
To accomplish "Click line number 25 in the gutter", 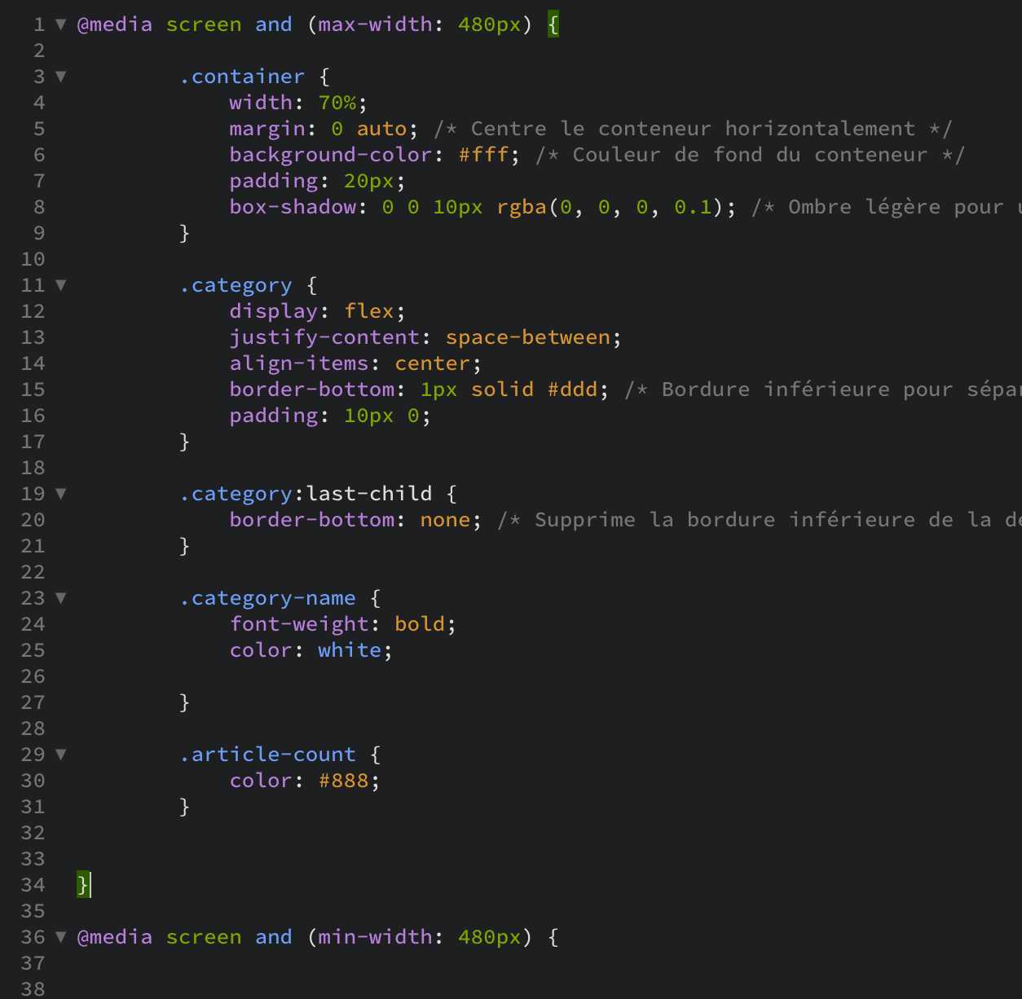I will 33,650.
